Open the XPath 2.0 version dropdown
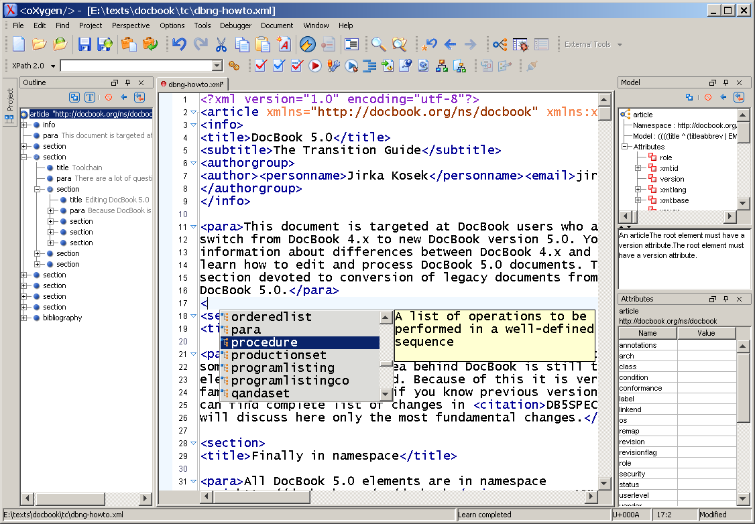 pyautogui.click(x=53, y=66)
